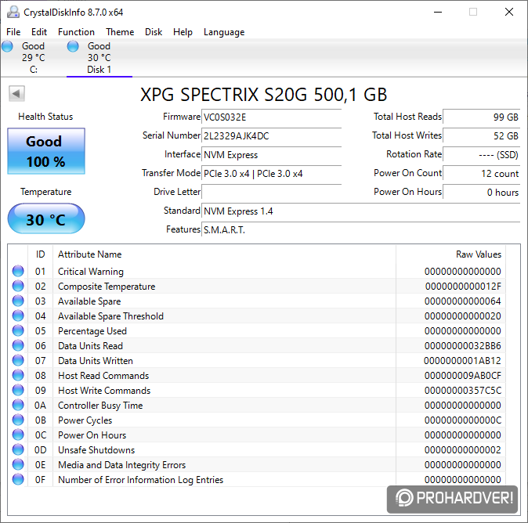The image size is (528, 523).
Task: Click the previous disk arrow button
Action: point(16,93)
